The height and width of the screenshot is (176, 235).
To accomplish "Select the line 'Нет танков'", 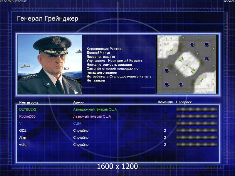I will pyautogui.click(x=96, y=80).
